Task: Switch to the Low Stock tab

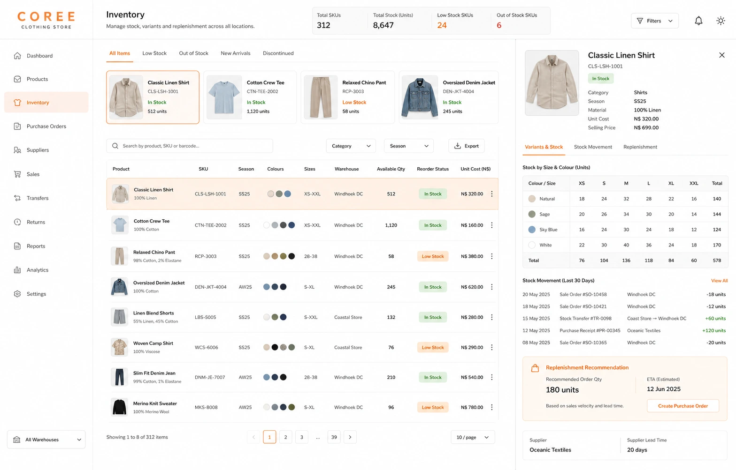Action: coord(154,53)
